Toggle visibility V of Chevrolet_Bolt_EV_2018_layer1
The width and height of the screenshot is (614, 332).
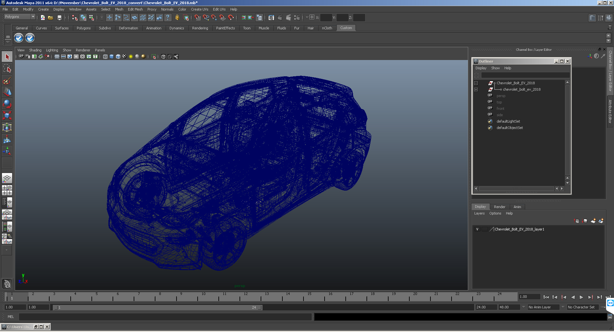477,229
